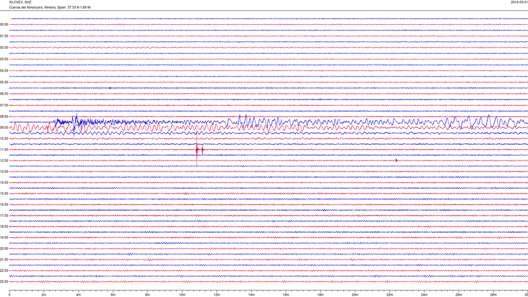Select the 09:30 time row label
This screenshot has width=528, height=297.
coord(4,128)
